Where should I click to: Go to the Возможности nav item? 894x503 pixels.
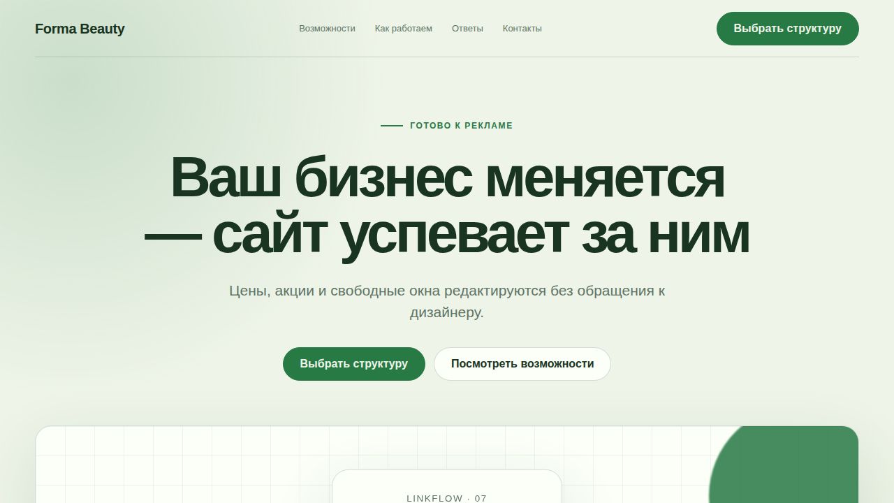point(327,29)
